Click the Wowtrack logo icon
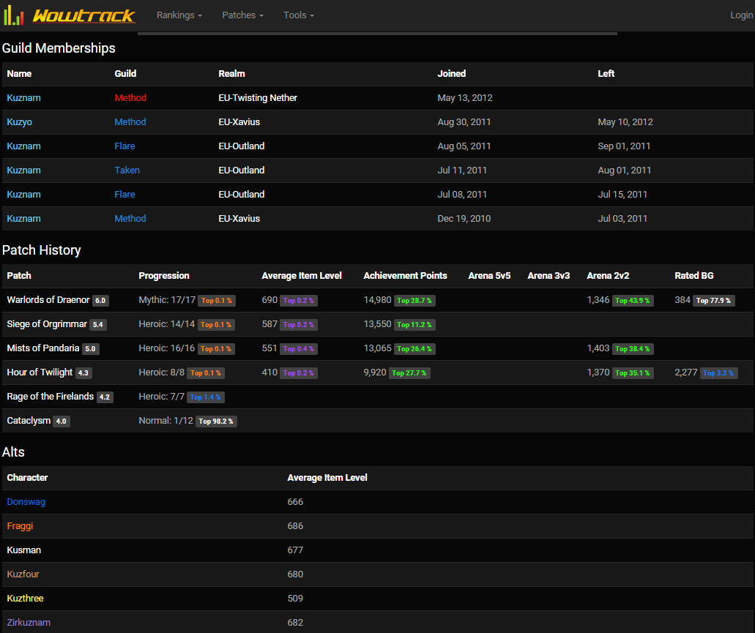This screenshot has width=755, height=633. 15,15
